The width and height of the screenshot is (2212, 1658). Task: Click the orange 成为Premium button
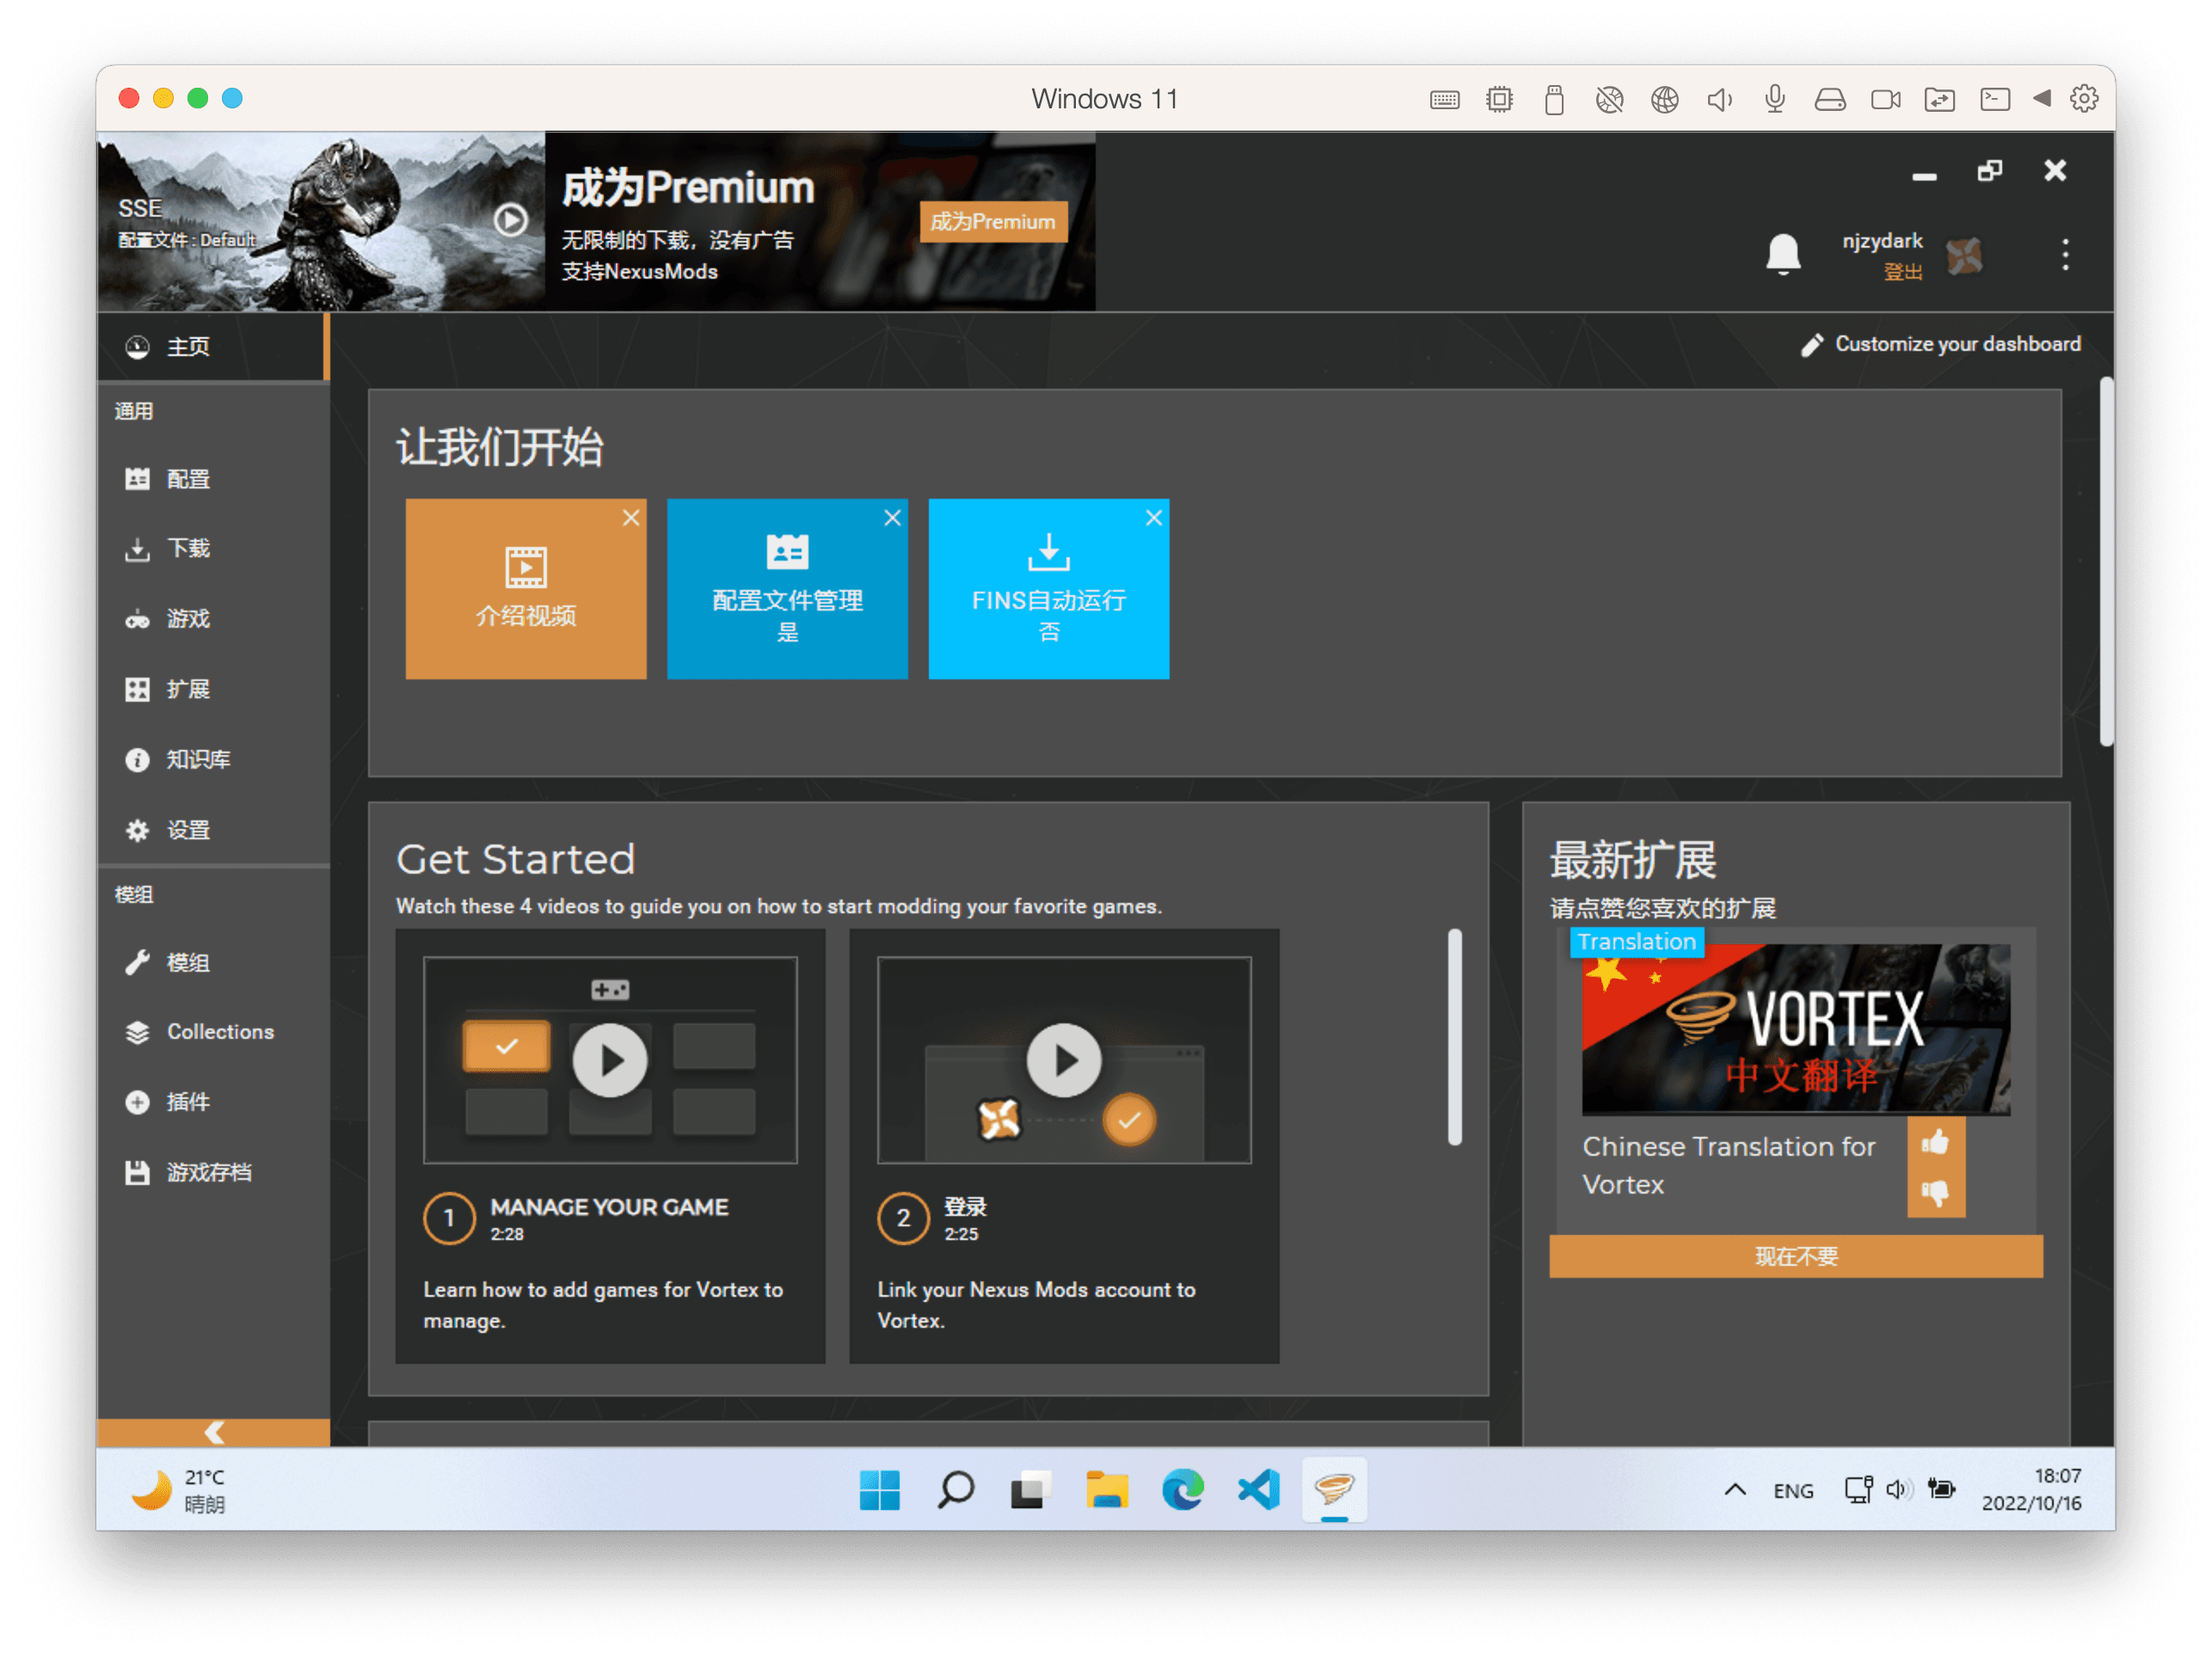point(993,222)
